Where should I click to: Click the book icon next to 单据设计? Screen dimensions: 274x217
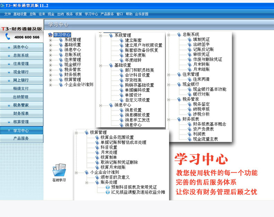[x=122, y=95]
